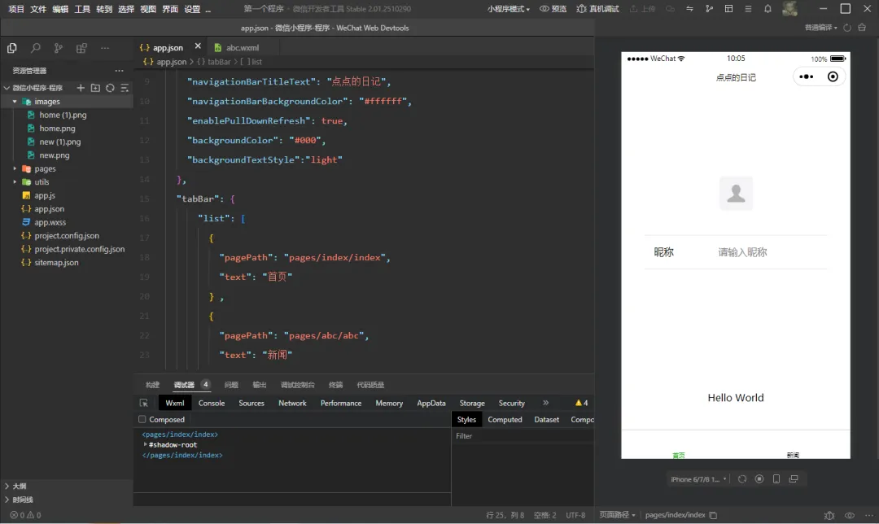Click the New File plus icon in the explorer
Screen dimensions: 879x524
(x=81, y=88)
